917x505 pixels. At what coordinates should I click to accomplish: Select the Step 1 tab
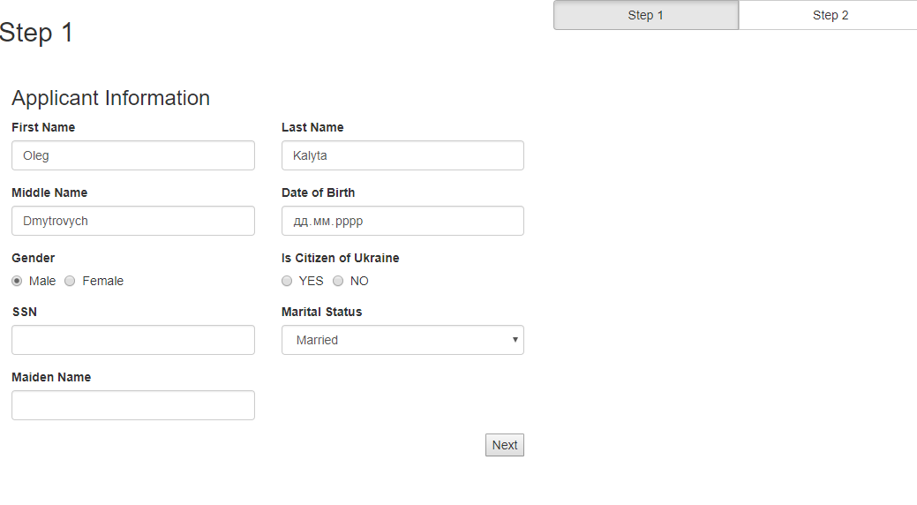point(645,15)
